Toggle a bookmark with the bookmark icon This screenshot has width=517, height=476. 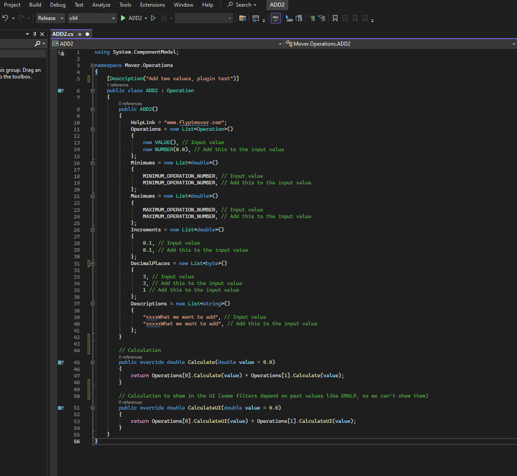coord(335,18)
